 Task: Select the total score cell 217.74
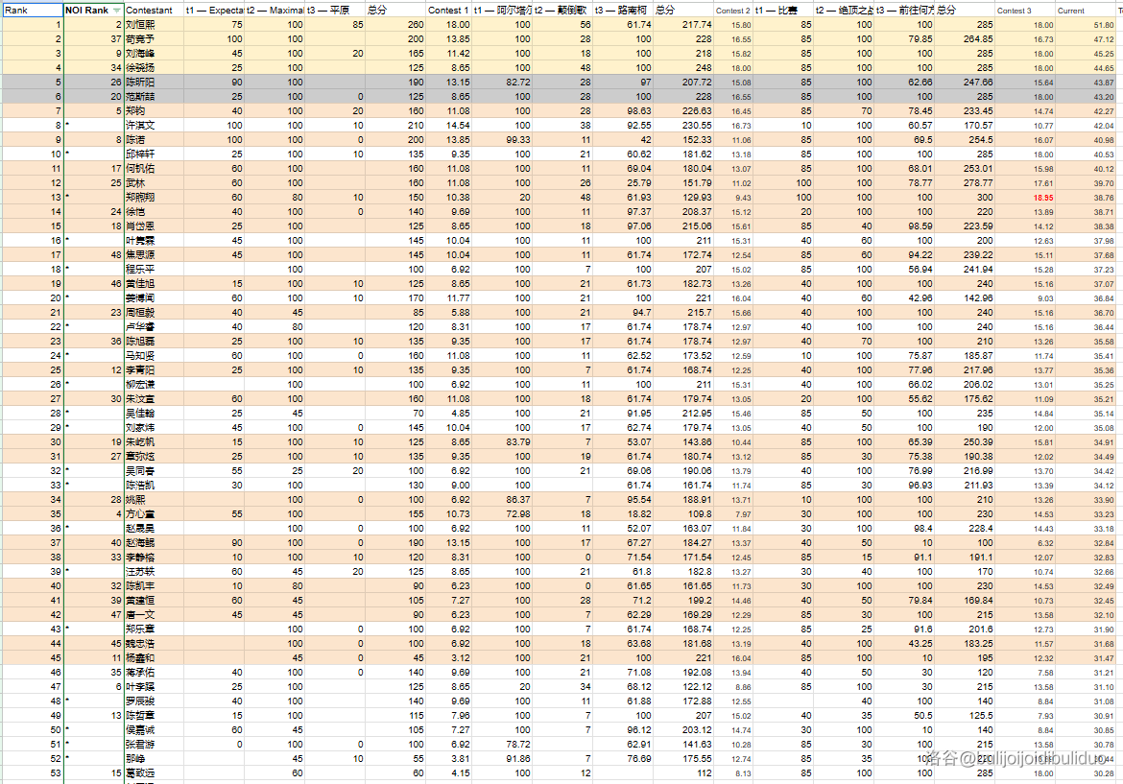[682, 24]
